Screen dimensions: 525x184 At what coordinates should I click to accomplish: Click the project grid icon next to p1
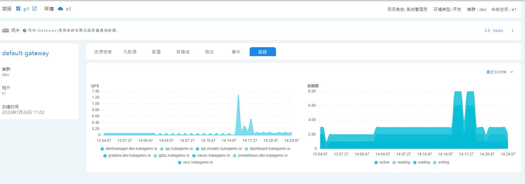pyautogui.click(x=18, y=9)
